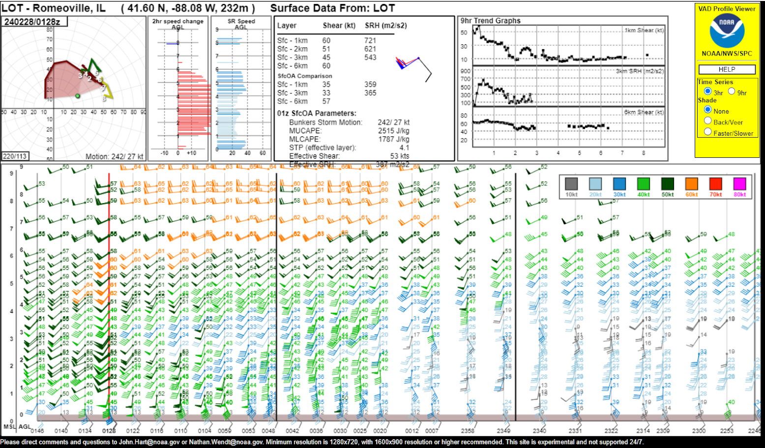The width and height of the screenshot is (765, 448).
Task: Choose the None shade option
Action: pos(707,110)
